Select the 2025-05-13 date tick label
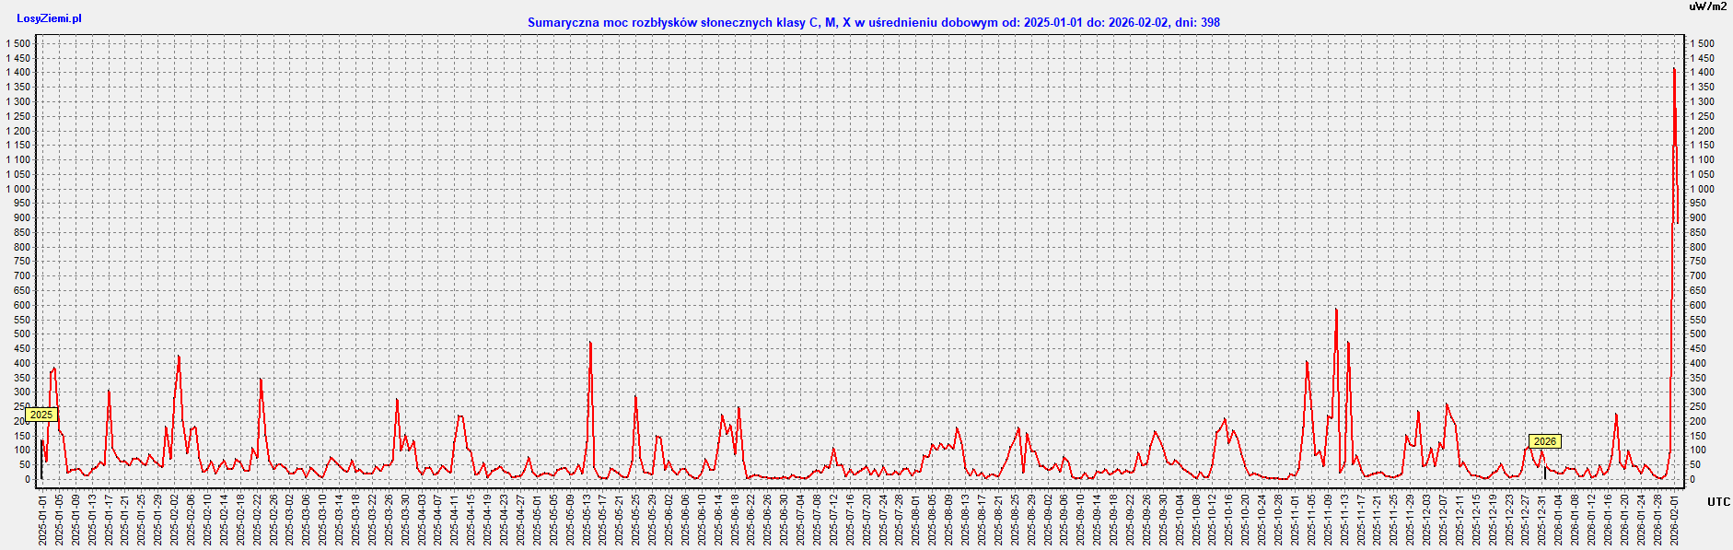The image size is (1733, 550). (x=587, y=519)
